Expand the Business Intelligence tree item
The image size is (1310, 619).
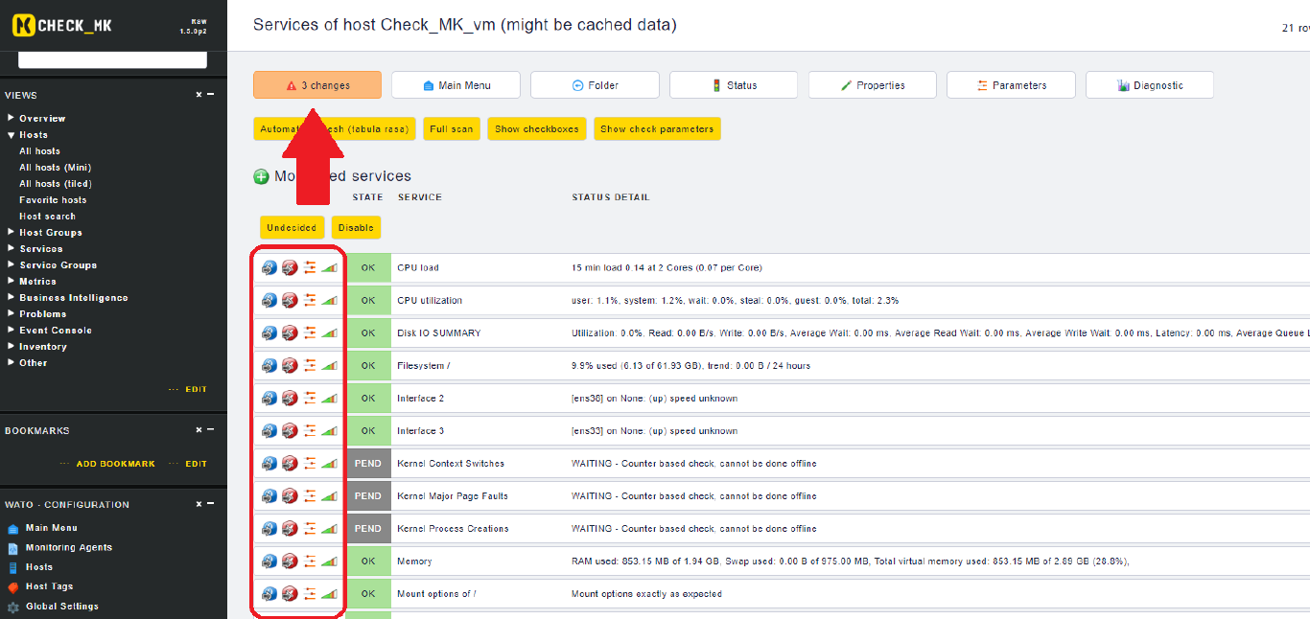click(12, 298)
